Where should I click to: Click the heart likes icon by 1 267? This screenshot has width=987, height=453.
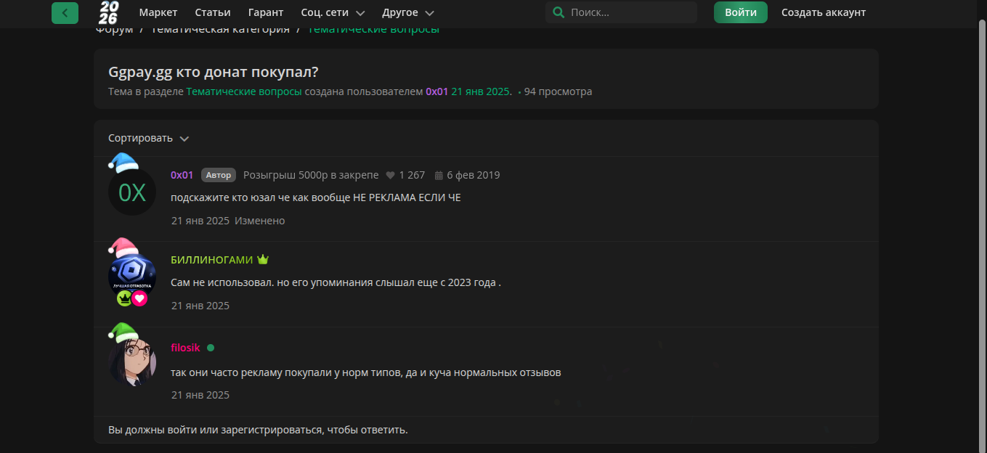click(390, 175)
